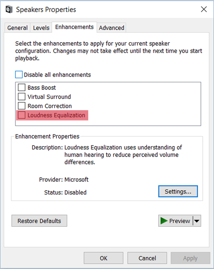Click the speaker icon in title bar
The image size is (214, 269).
click(x=9, y=10)
